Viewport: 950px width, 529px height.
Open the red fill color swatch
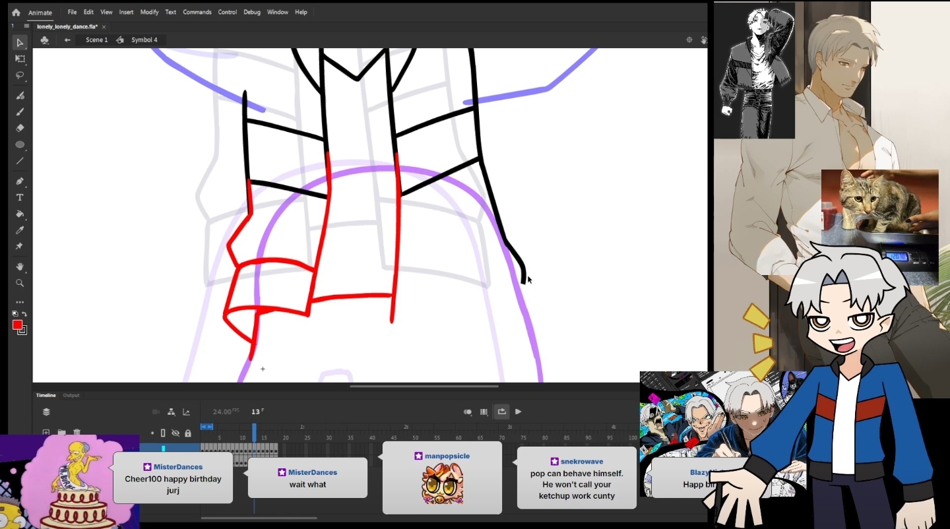18,325
